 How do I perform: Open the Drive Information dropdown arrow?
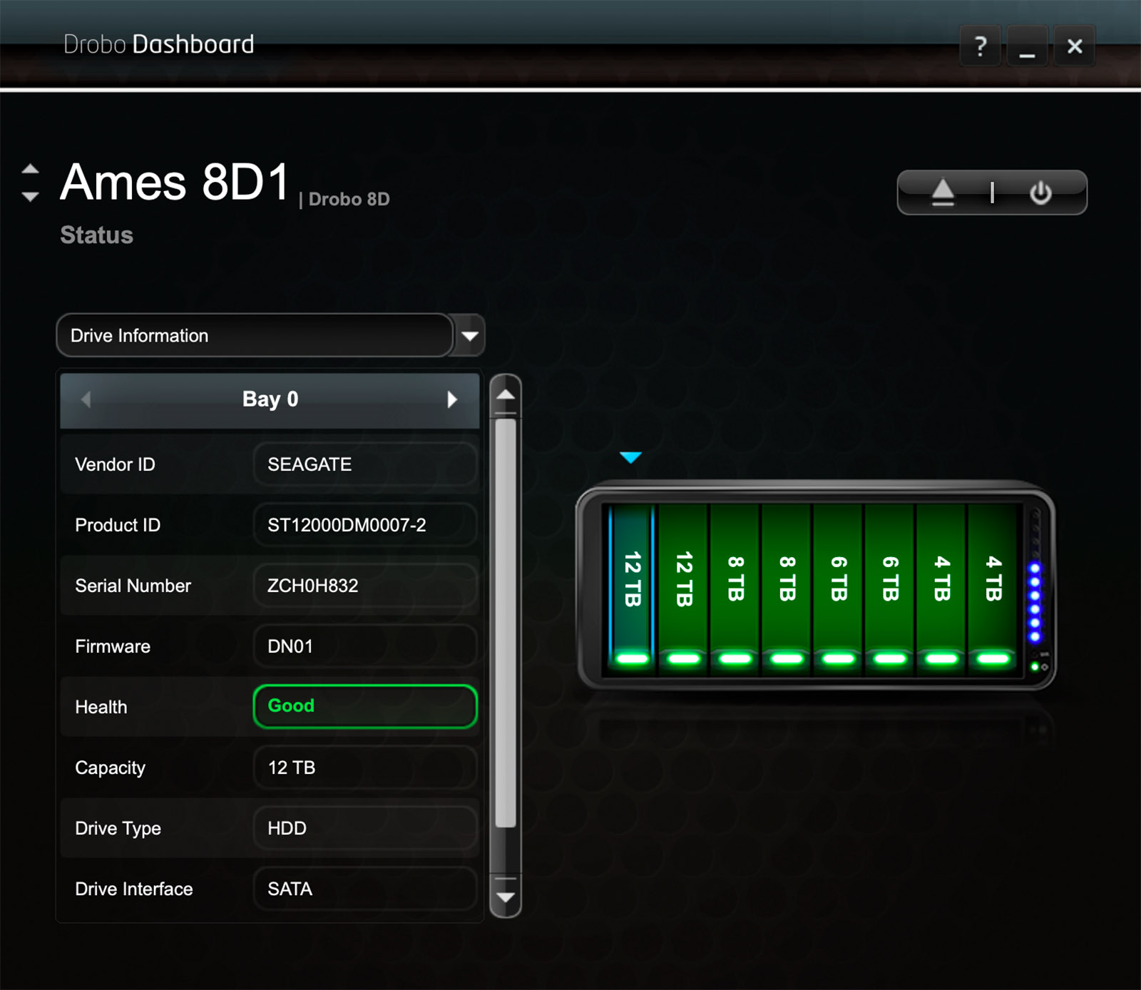(x=469, y=336)
